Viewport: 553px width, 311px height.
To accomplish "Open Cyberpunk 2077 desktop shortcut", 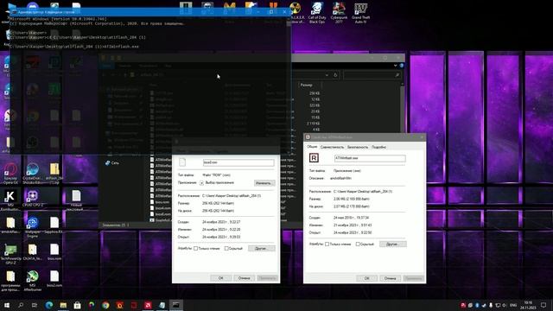I will (x=339, y=13).
